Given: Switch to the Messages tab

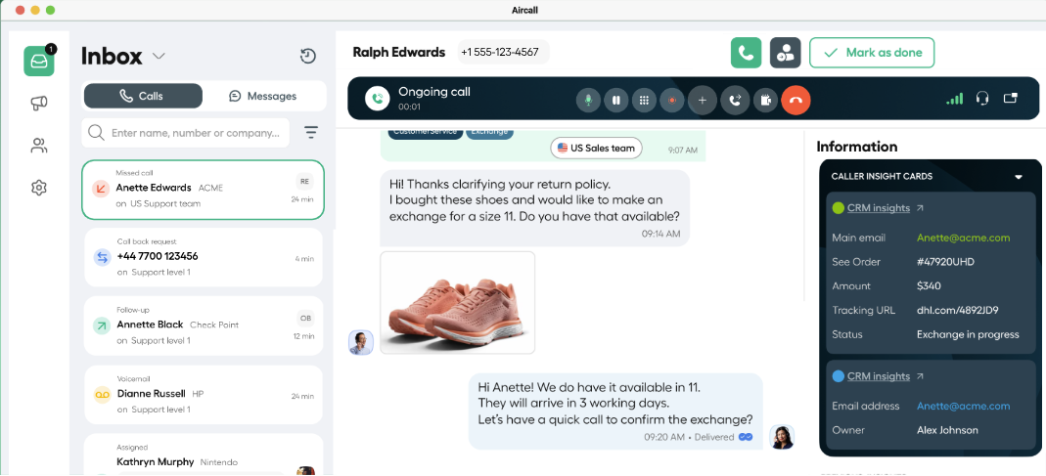Looking at the screenshot, I should 262,96.
